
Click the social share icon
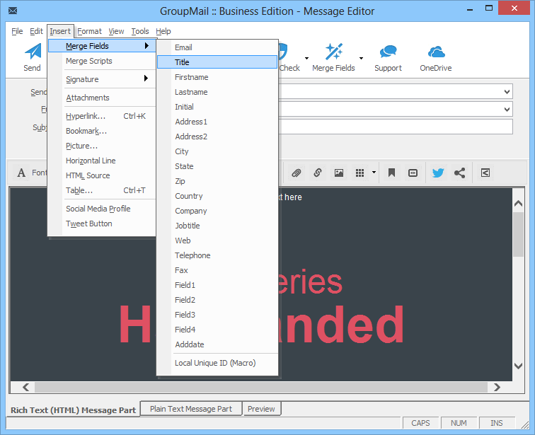tap(459, 173)
